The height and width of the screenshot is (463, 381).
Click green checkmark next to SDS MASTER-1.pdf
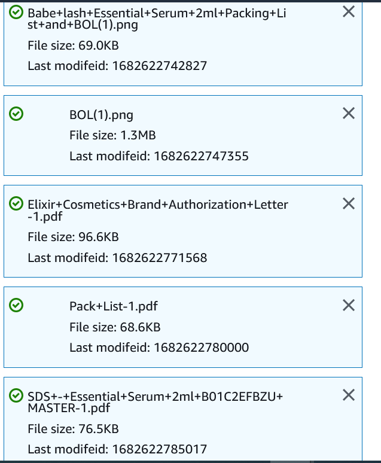17,395
